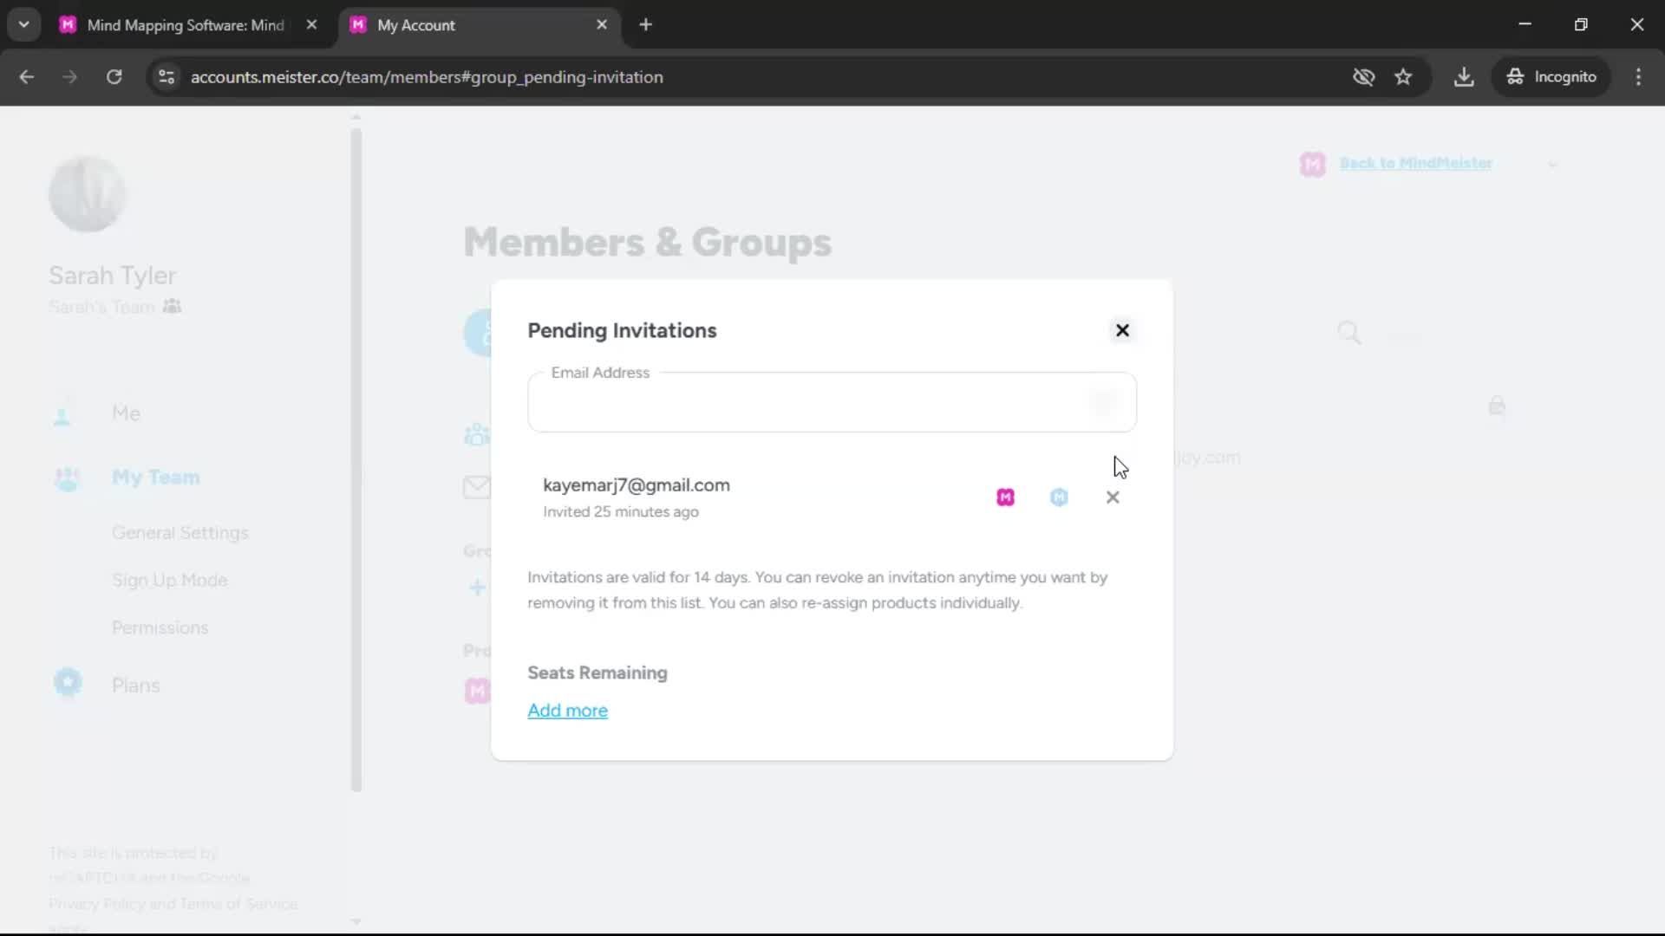The width and height of the screenshot is (1665, 936).
Task: Open the tab search dropdown
Action: point(24,25)
